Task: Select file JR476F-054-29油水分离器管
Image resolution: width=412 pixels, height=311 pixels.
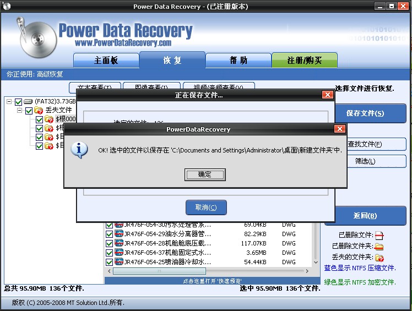Action: (167, 234)
